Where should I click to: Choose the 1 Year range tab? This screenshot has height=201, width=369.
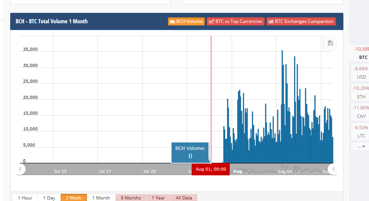pyautogui.click(x=158, y=198)
